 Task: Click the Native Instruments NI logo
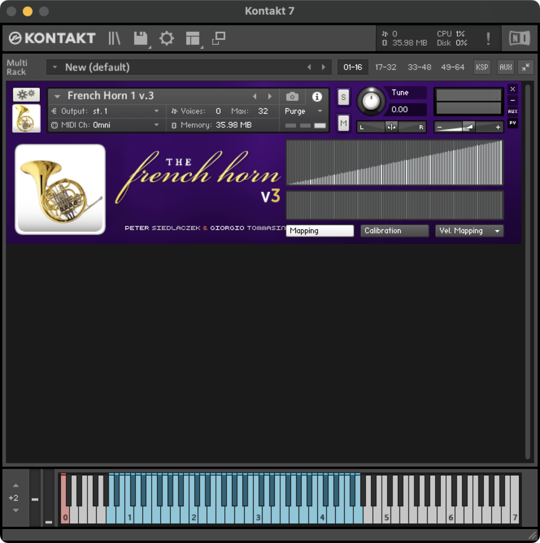519,38
